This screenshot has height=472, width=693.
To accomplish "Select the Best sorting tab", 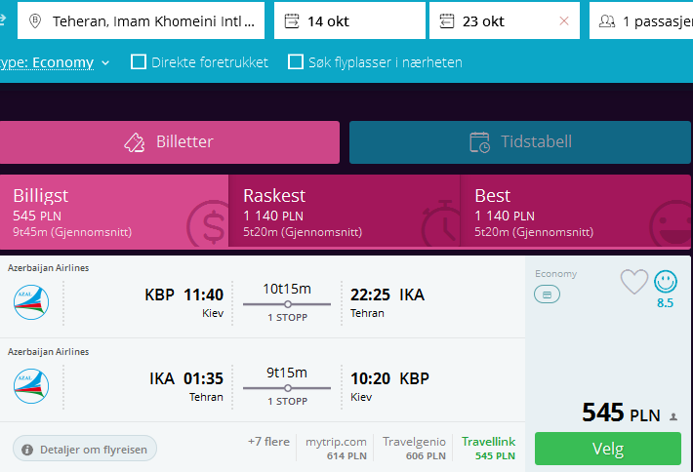I will [576, 211].
